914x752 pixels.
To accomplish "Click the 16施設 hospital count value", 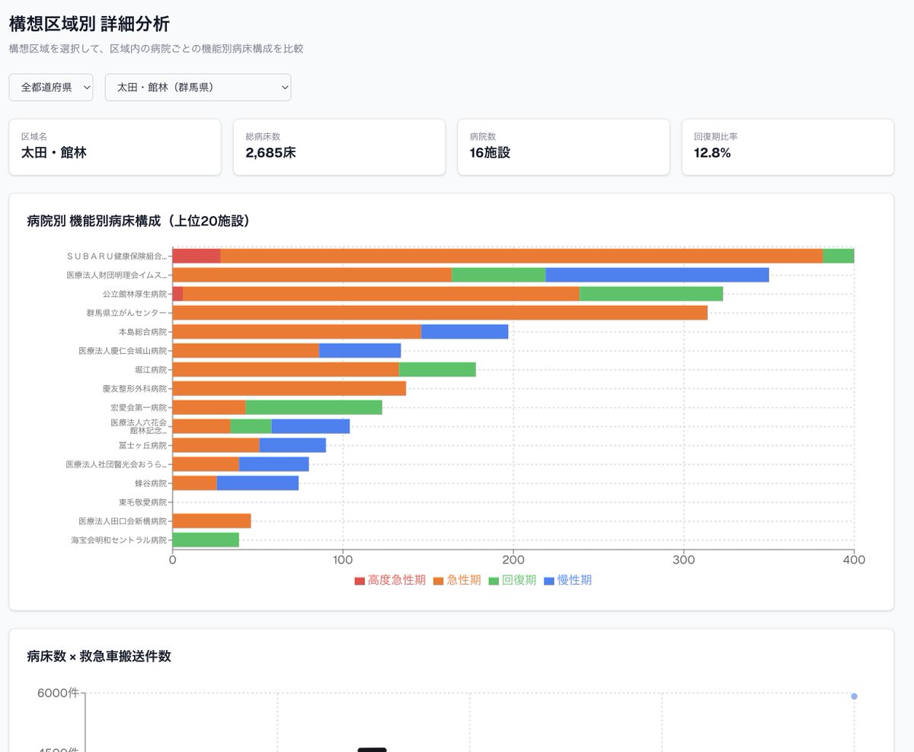I will [490, 152].
